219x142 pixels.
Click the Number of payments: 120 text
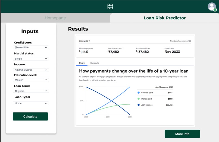coord(180,41)
